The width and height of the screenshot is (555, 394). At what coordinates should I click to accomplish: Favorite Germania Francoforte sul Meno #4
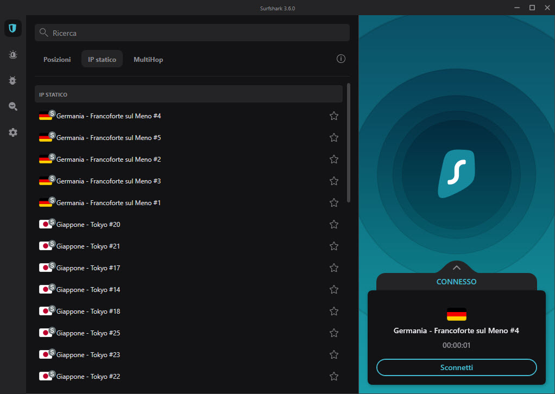point(334,116)
